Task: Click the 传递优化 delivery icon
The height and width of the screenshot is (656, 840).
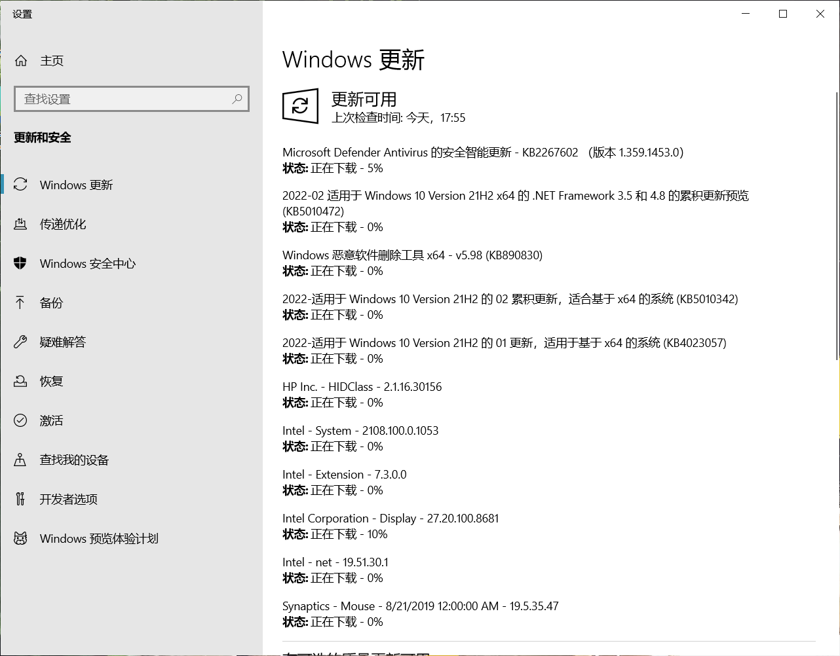Action: click(x=20, y=224)
